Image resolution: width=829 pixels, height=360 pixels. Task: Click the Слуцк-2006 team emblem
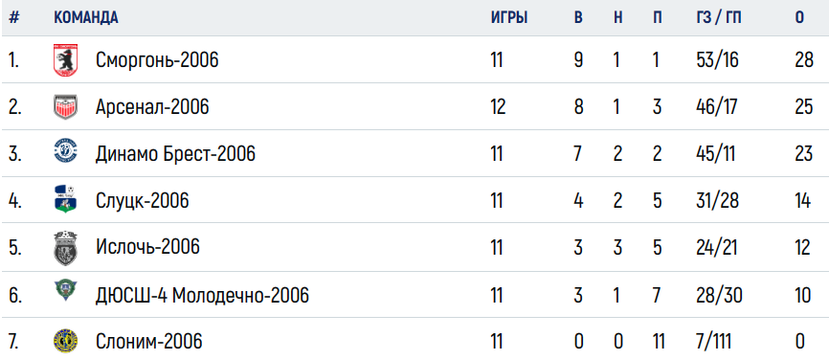click(x=65, y=200)
